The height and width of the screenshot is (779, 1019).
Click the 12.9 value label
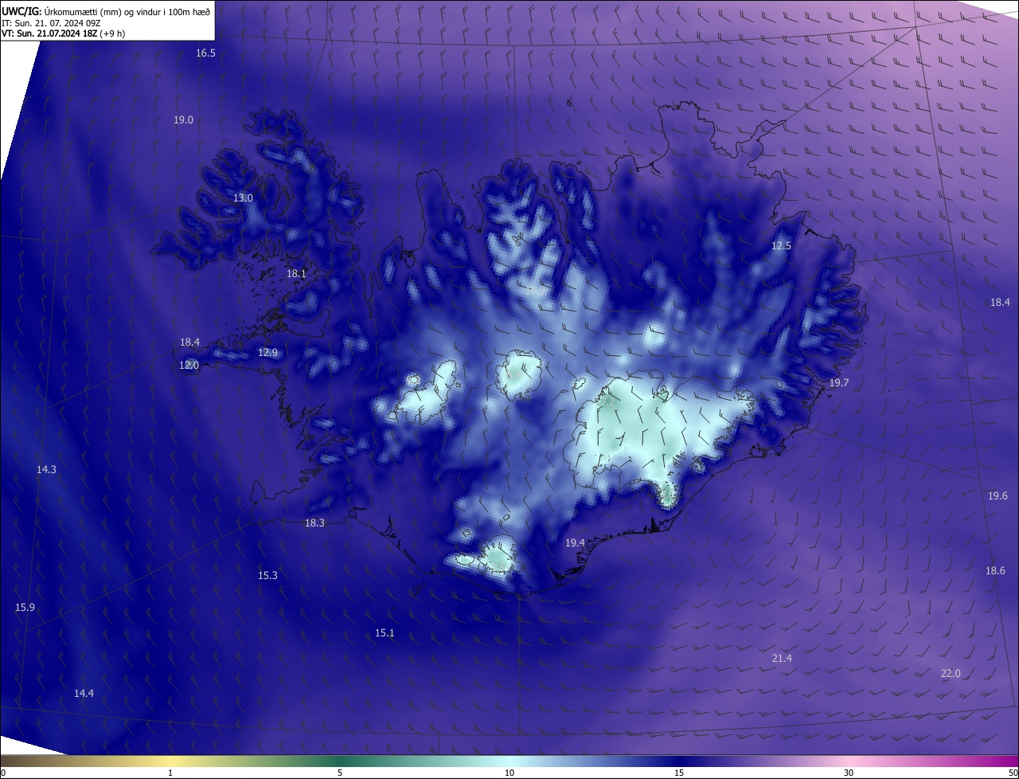[267, 353]
